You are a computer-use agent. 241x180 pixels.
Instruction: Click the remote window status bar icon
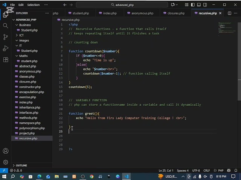tap(4, 170)
